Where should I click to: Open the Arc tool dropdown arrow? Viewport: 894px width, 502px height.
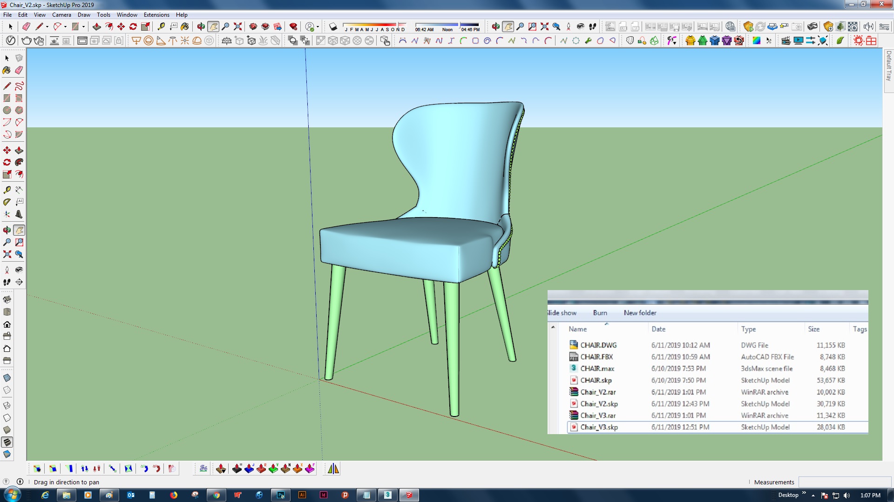coord(65,26)
